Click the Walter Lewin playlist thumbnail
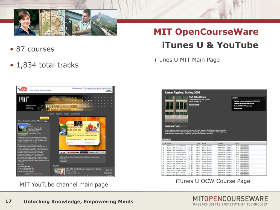 59,171
